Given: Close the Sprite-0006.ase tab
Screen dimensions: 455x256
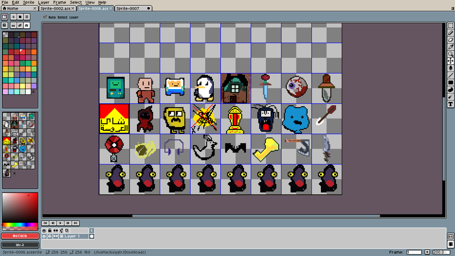Looking at the screenshot, I should pos(111,8).
